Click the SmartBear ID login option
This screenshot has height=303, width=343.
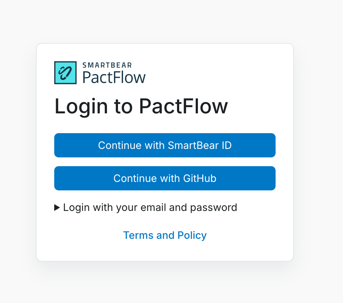coord(165,145)
